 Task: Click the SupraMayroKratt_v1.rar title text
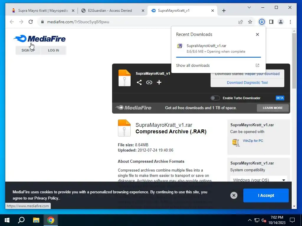(x=164, y=125)
